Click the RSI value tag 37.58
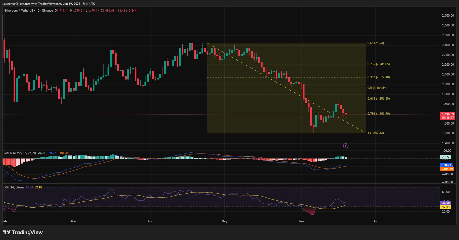459x240 pixels. (x=446, y=203)
